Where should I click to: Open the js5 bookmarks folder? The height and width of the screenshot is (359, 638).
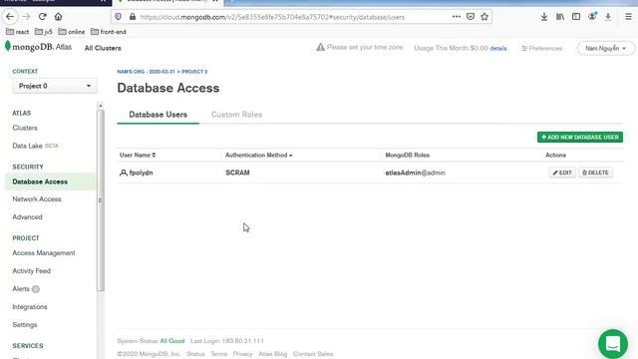pyautogui.click(x=44, y=32)
